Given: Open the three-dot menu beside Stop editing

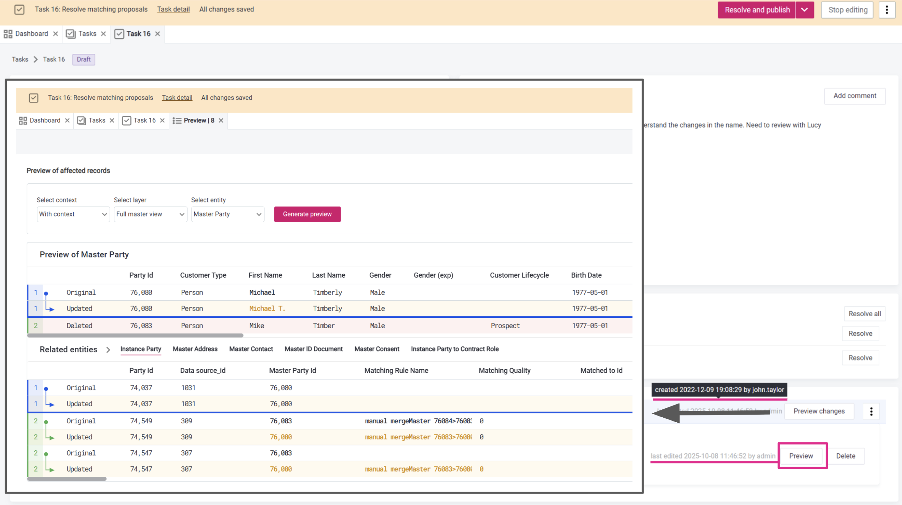Looking at the screenshot, I should [887, 10].
